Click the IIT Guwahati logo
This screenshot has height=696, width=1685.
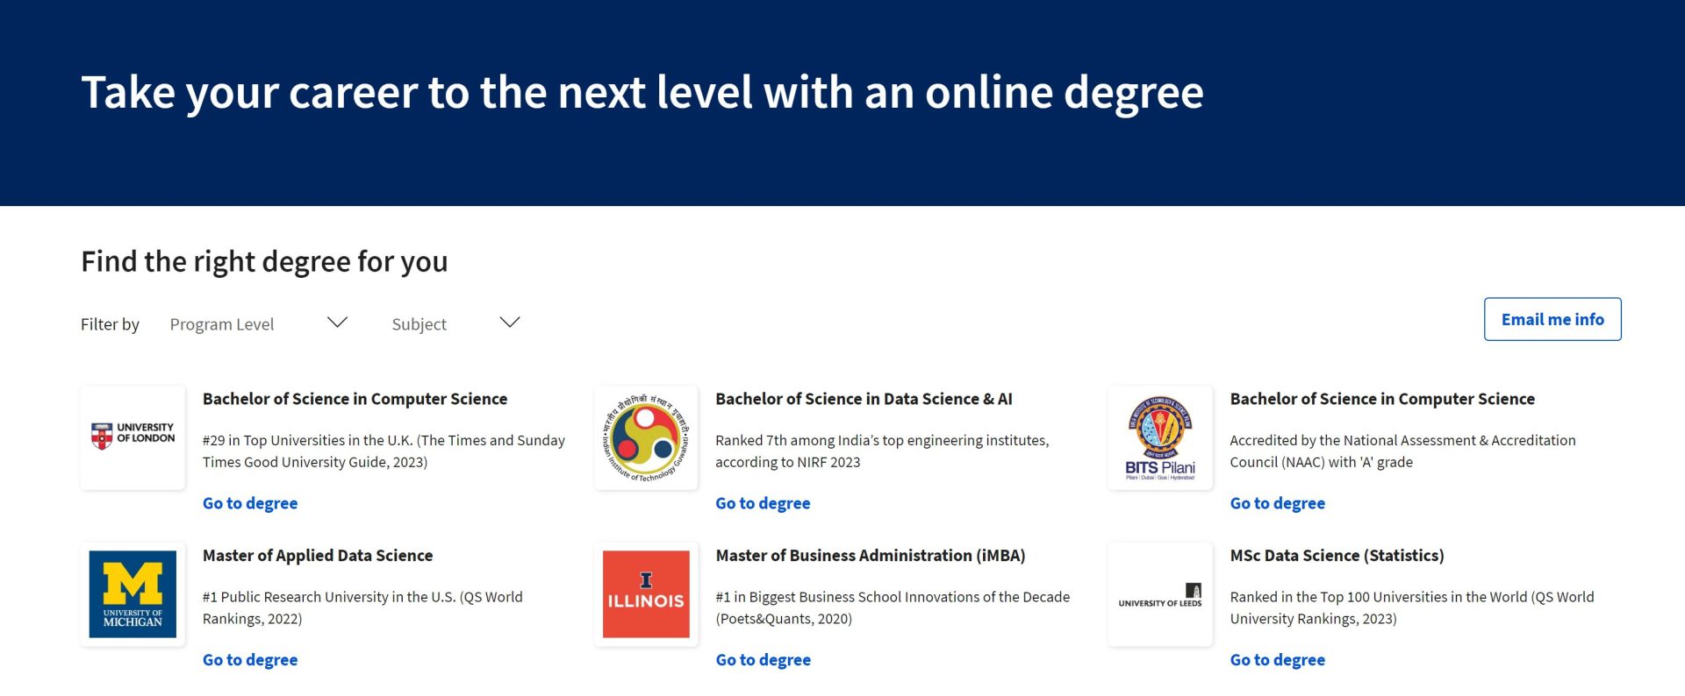point(646,437)
